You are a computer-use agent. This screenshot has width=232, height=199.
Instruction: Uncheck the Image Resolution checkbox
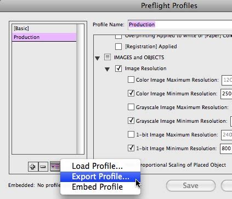(x=118, y=69)
